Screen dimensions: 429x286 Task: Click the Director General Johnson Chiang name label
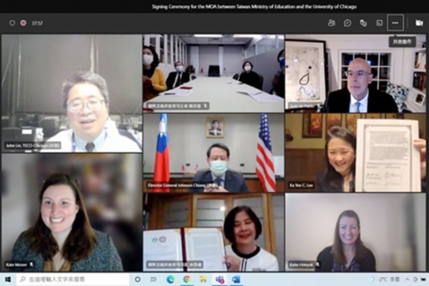pos(183,185)
